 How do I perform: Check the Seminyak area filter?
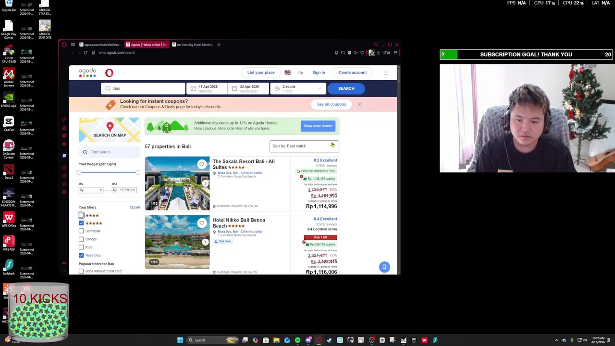tap(81, 231)
